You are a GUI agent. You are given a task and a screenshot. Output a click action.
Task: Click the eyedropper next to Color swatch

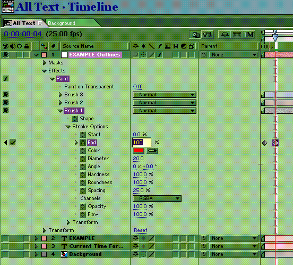152,151
